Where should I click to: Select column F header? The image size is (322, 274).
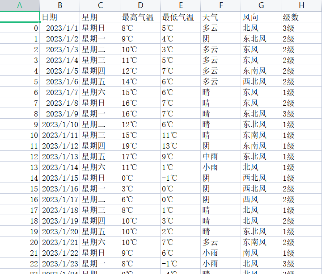(221, 5)
